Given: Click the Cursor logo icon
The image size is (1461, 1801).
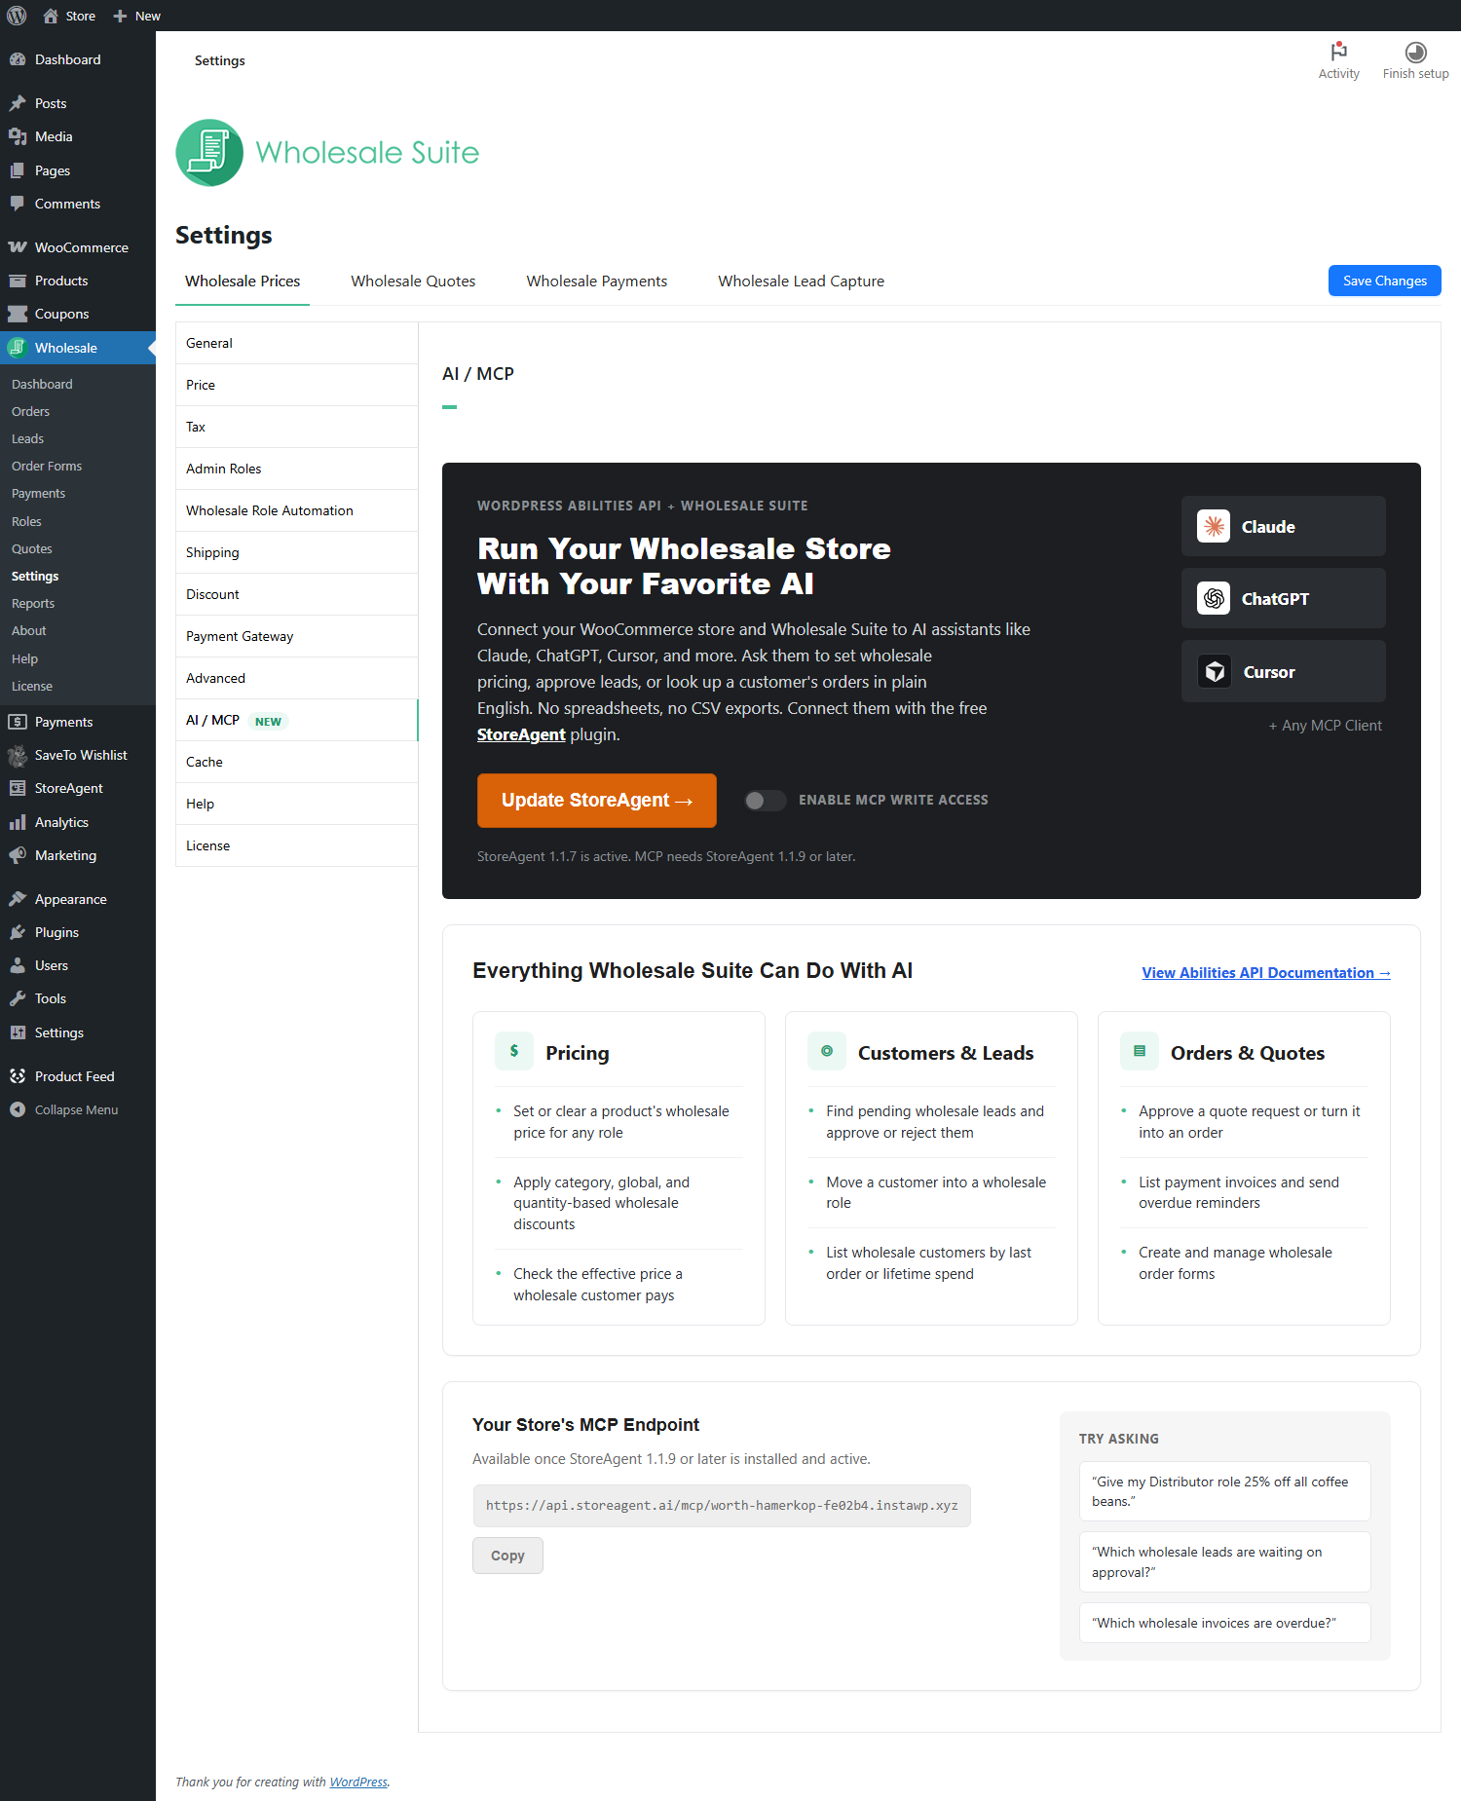Looking at the screenshot, I should 1214,671.
